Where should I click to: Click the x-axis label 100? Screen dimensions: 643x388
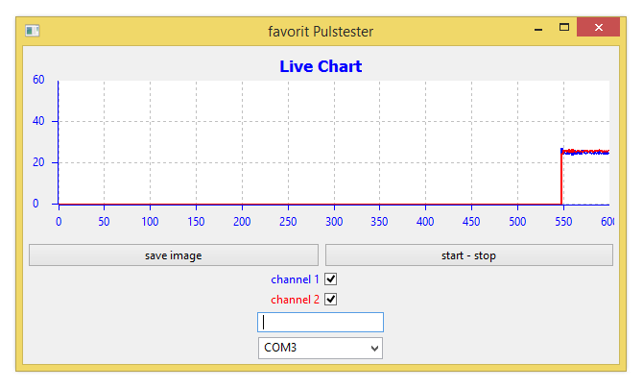tap(150, 222)
